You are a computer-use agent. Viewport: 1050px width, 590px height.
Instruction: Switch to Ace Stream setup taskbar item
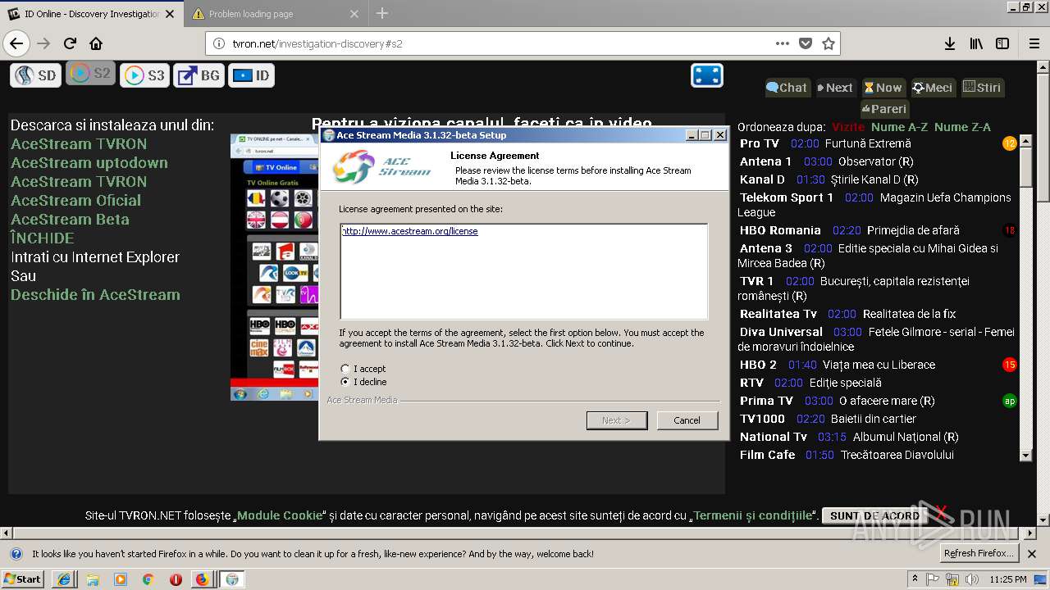tap(232, 579)
